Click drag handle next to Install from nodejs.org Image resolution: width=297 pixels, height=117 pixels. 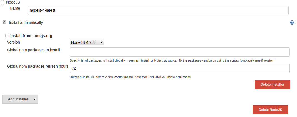[x=7, y=36]
